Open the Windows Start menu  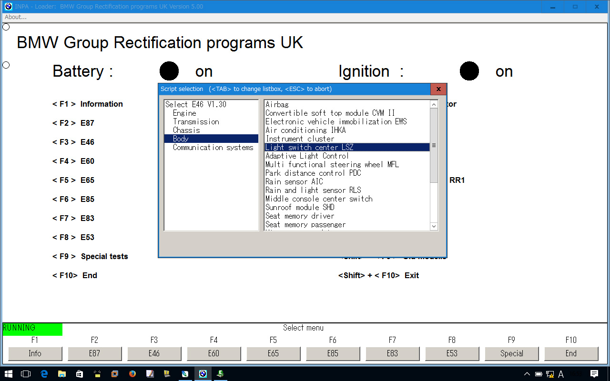point(9,374)
